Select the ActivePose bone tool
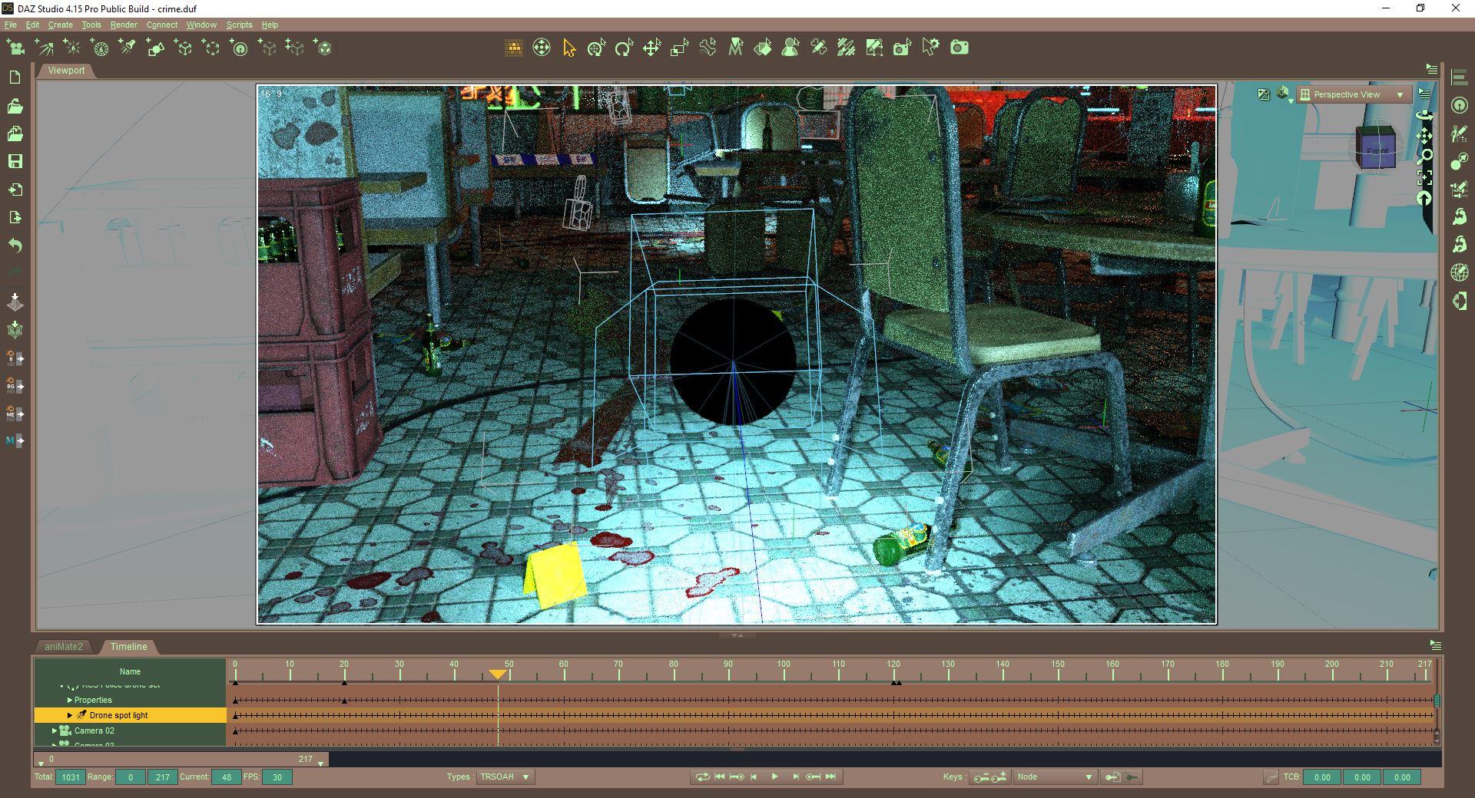 coord(708,48)
